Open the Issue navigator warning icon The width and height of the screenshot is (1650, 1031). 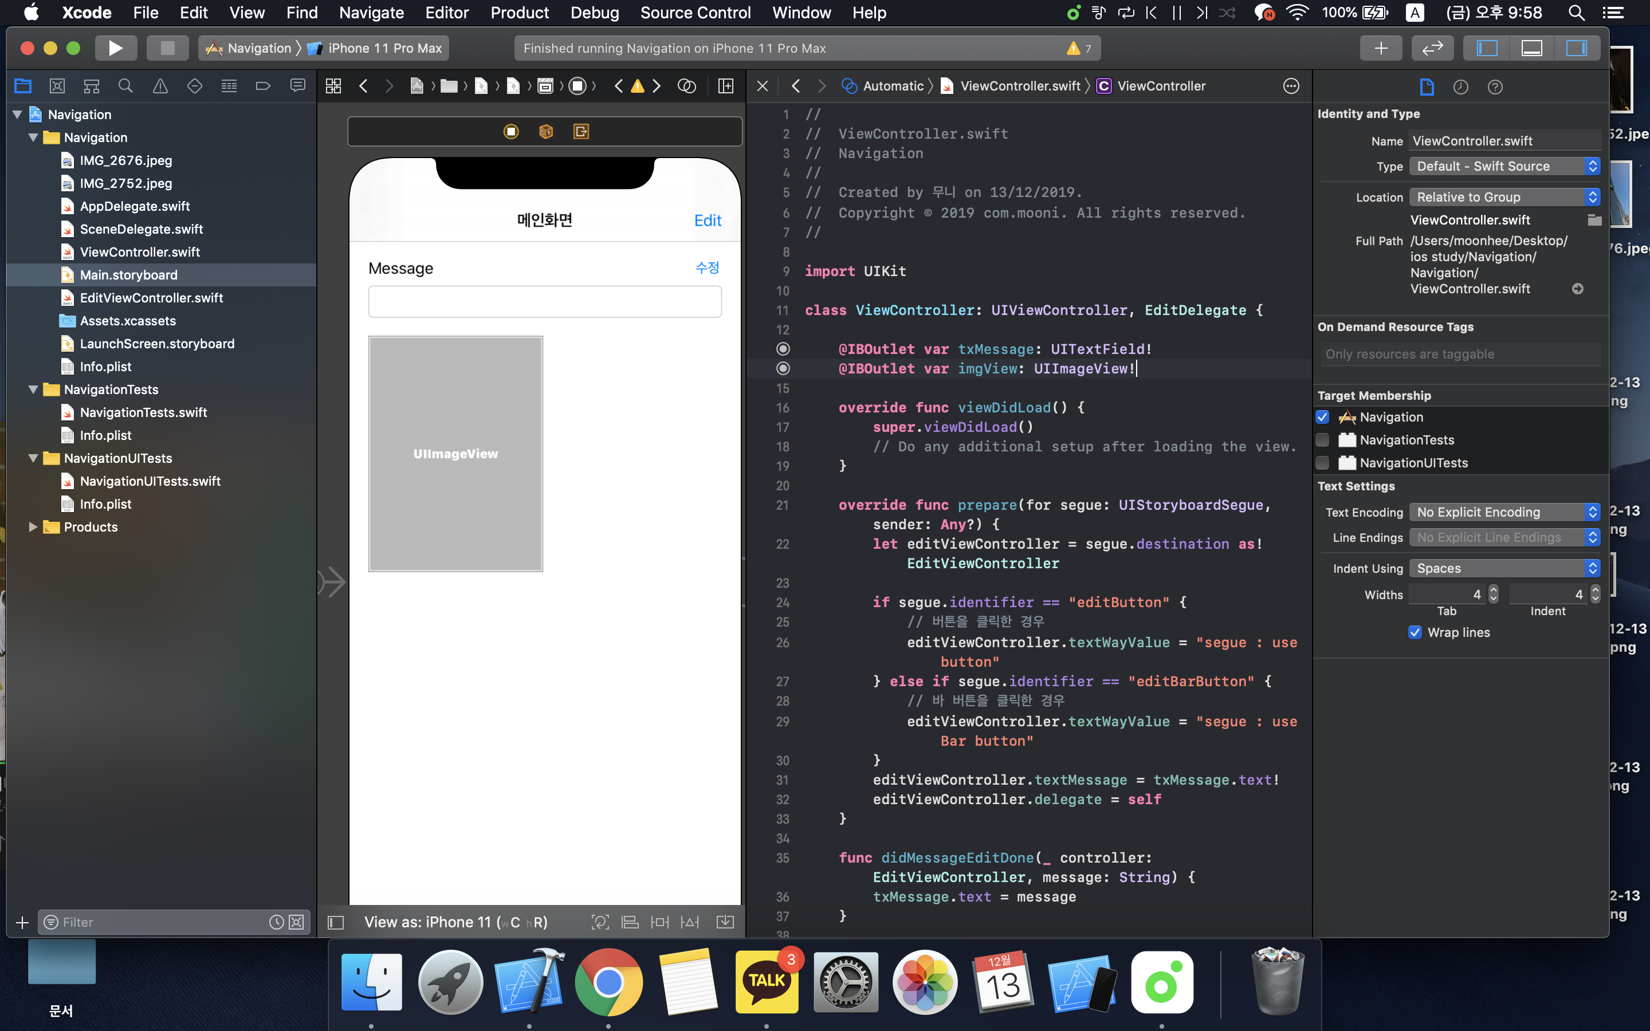[x=159, y=86]
